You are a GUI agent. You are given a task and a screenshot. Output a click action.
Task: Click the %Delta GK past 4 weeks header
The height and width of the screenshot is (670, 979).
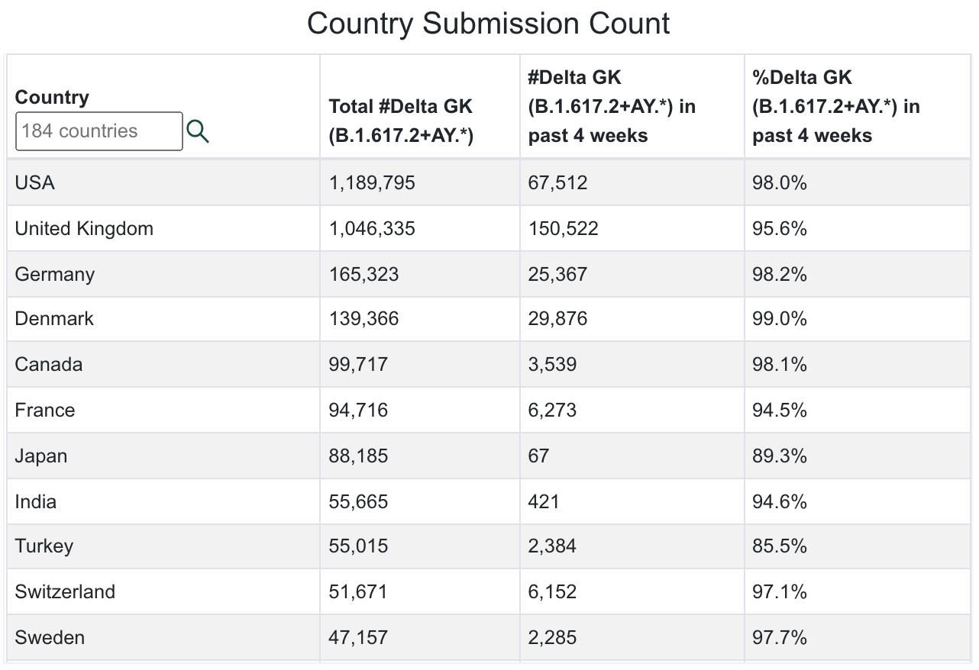click(836, 106)
